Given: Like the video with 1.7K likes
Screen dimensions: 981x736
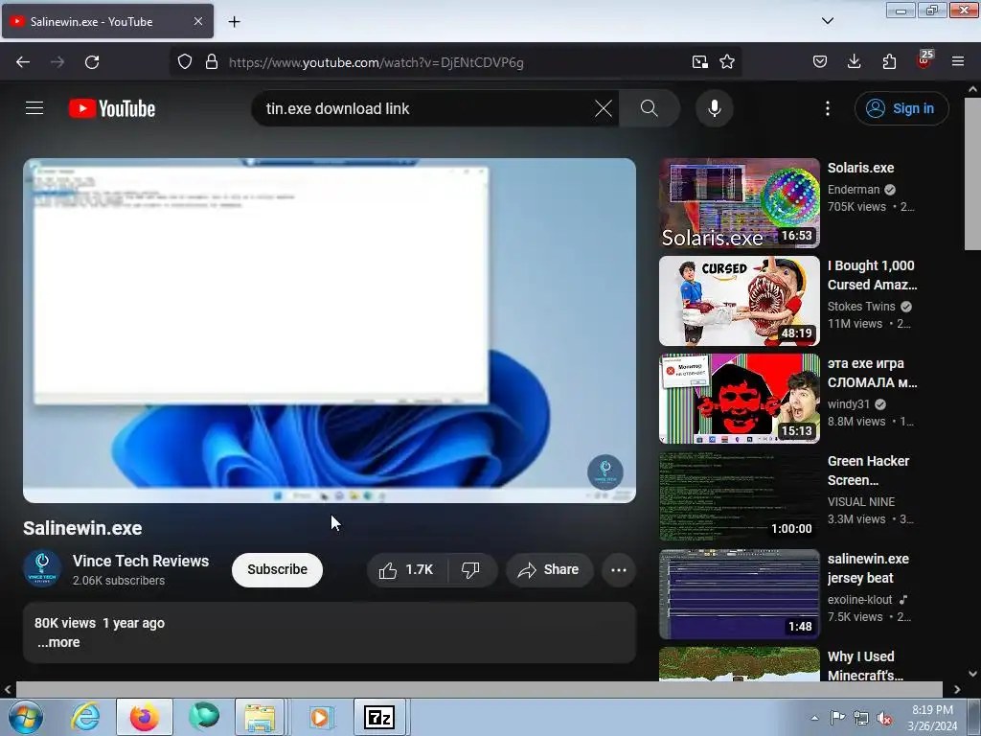Looking at the screenshot, I should (406, 569).
